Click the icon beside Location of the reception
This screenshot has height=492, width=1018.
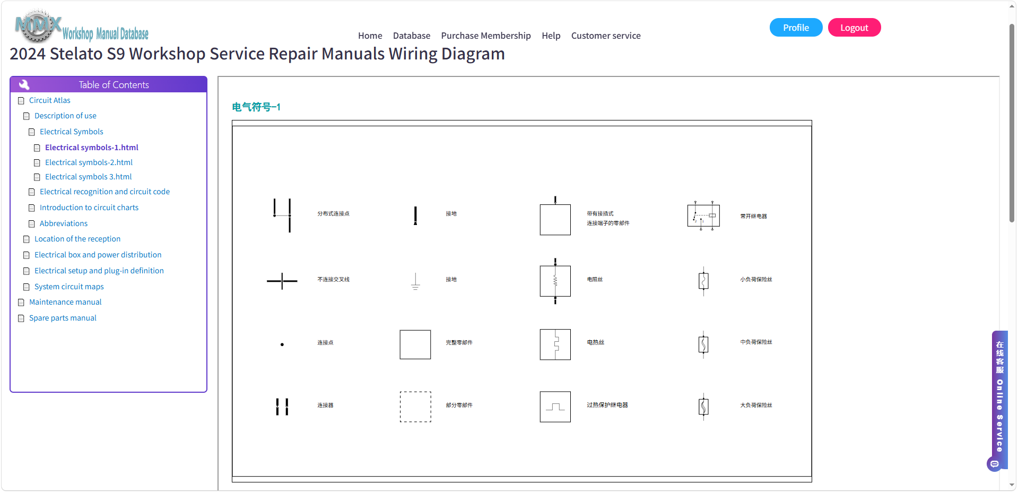click(27, 239)
